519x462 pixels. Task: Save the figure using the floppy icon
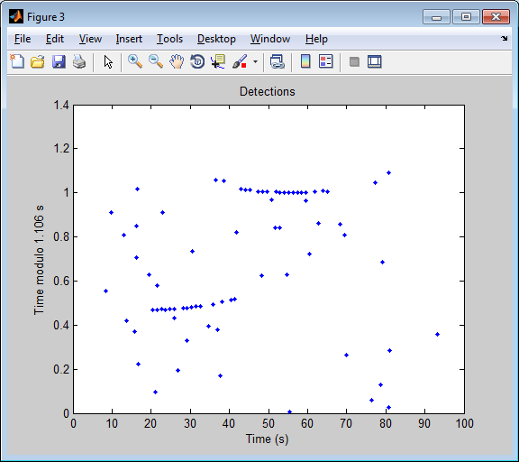click(x=59, y=61)
